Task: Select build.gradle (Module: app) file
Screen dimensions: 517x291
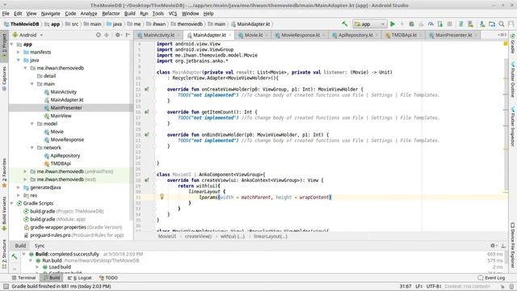Action: tap(55, 219)
